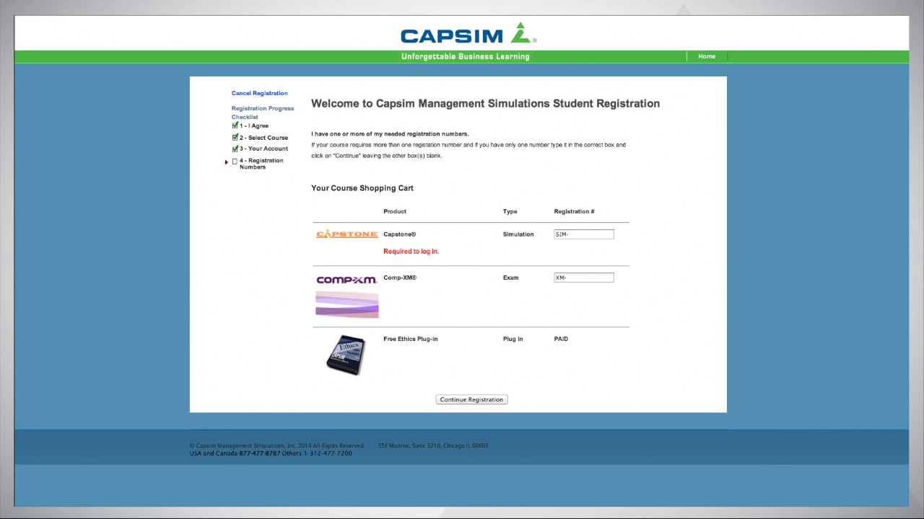
Task: Focus the Comp-XM XM- registration number field
Action: tap(584, 278)
